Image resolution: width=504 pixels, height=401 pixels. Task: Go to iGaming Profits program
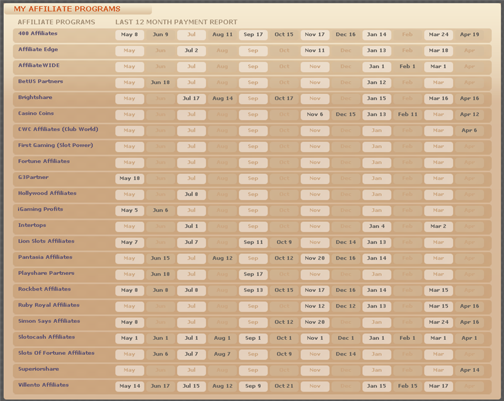pyautogui.click(x=40, y=209)
